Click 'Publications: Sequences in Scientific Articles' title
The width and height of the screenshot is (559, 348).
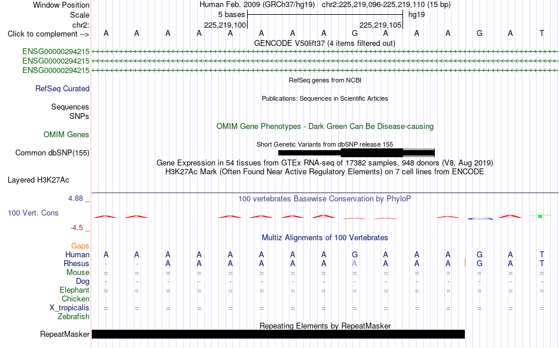tap(325, 98)
